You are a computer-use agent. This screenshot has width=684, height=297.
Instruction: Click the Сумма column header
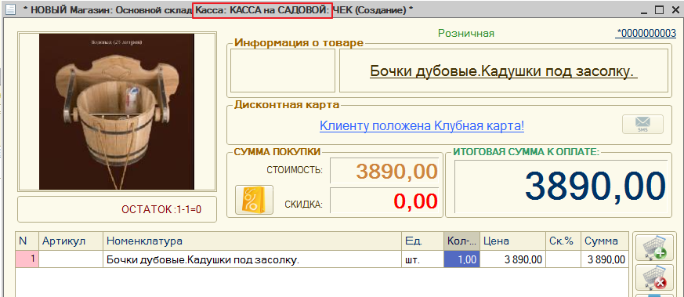point(605,241)
